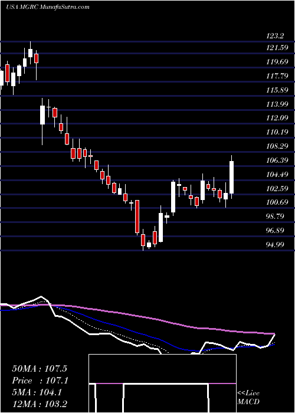Image resolution: width=295 pixels, height=413 pixels.
Task: Click the 106.39 price axis label
Action: (x=277, y=160)
